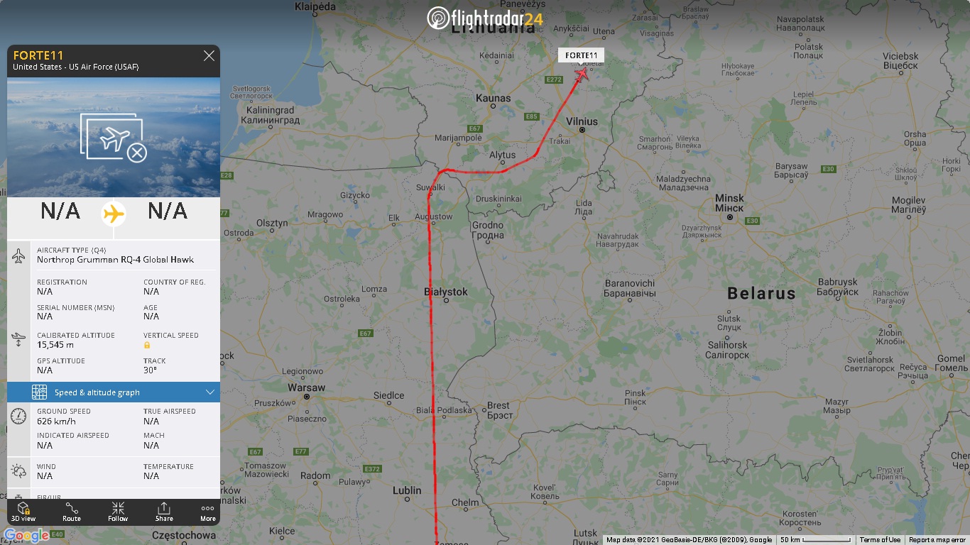This screenshot has width=970, height=545.
Task: Share this flight using Share icon
Action: 164,512
